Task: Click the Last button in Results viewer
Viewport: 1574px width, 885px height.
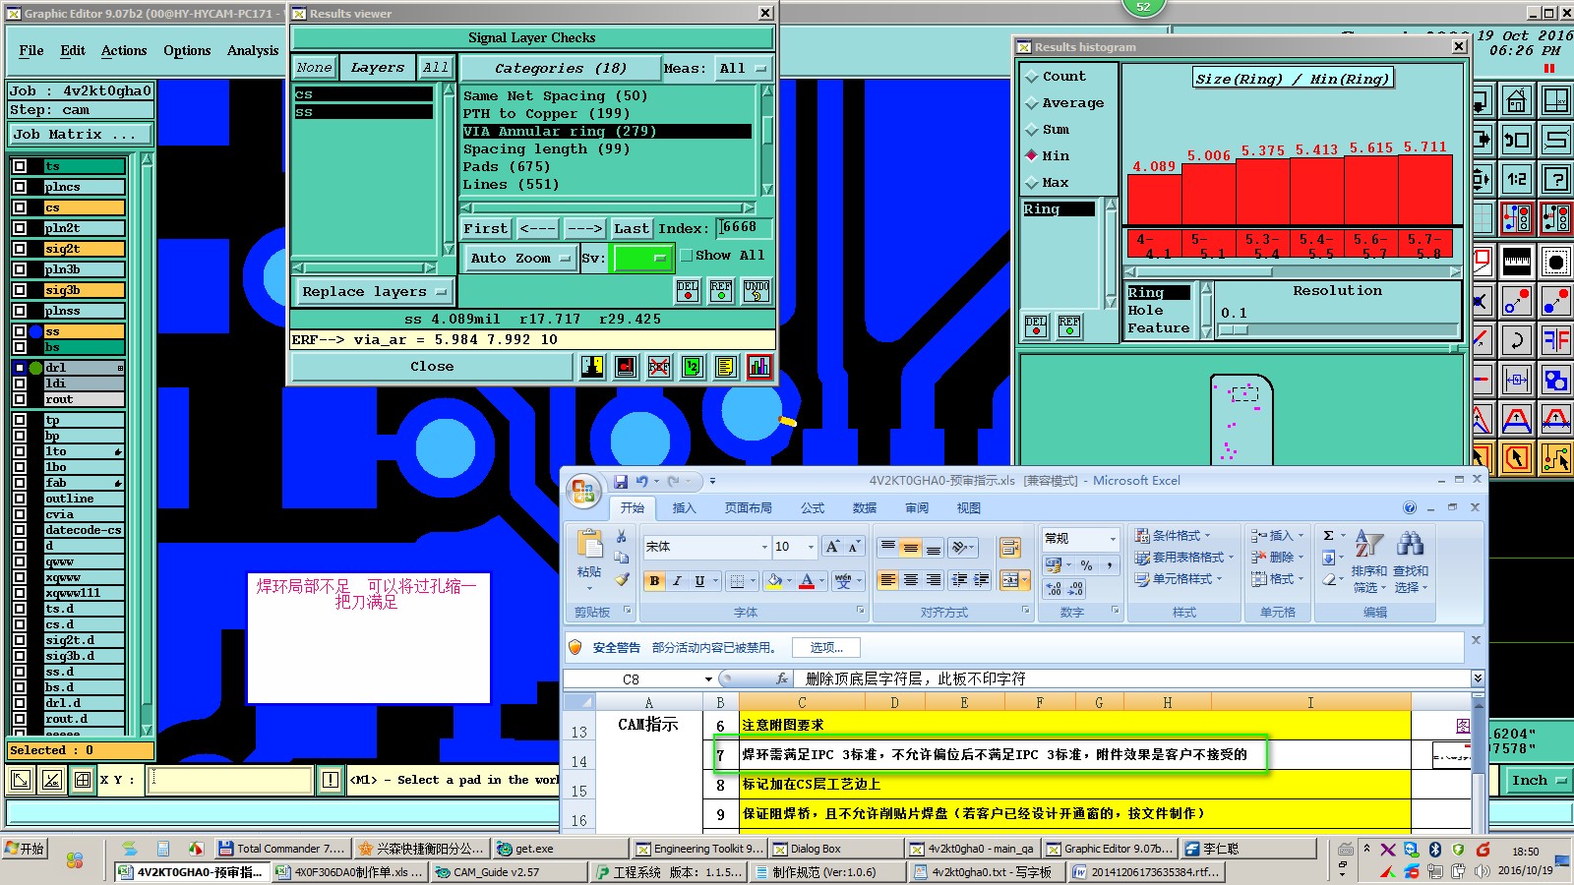Action: point(632,228)
